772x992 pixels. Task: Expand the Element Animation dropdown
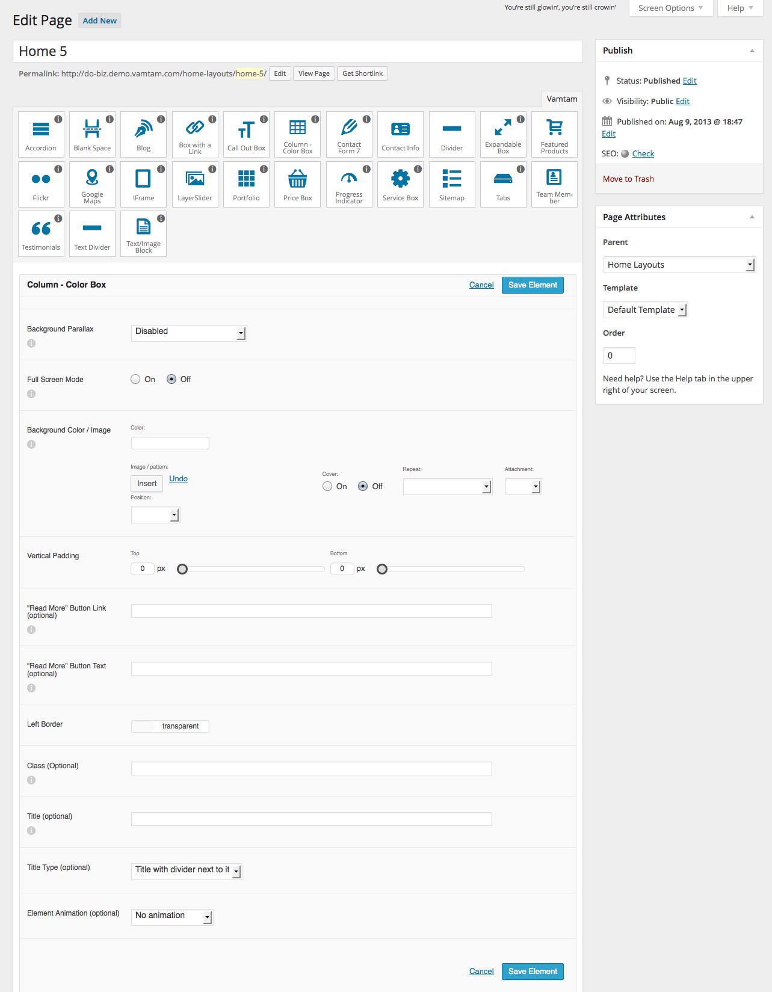pyautogui.click(x=172, y=916)
